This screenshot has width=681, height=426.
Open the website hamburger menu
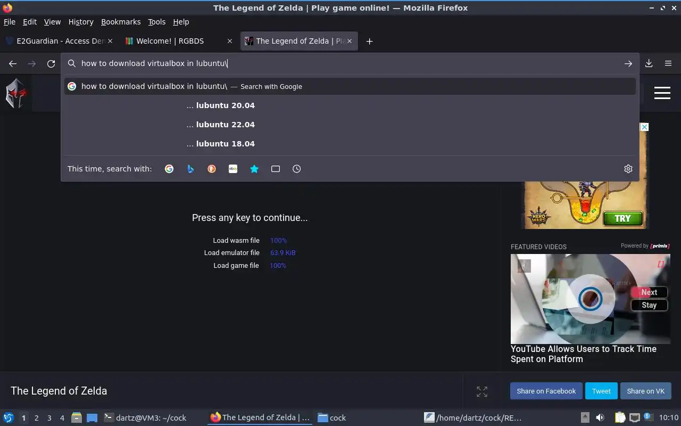point(662,93)
